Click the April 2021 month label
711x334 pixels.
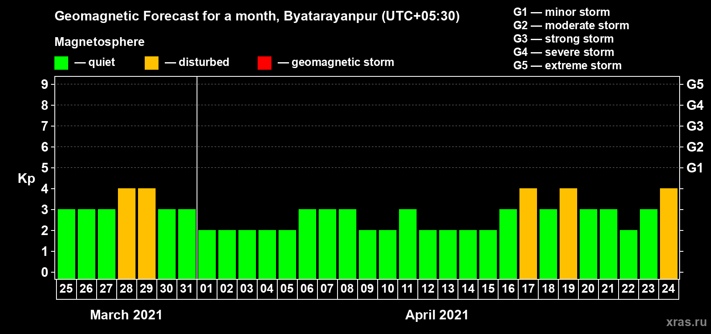[x=437, y=315]
